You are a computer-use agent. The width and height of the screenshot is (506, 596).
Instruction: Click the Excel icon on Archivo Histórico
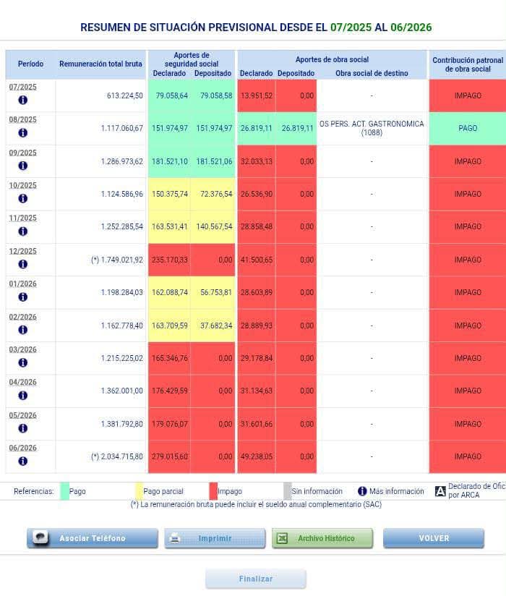(282, 538)
